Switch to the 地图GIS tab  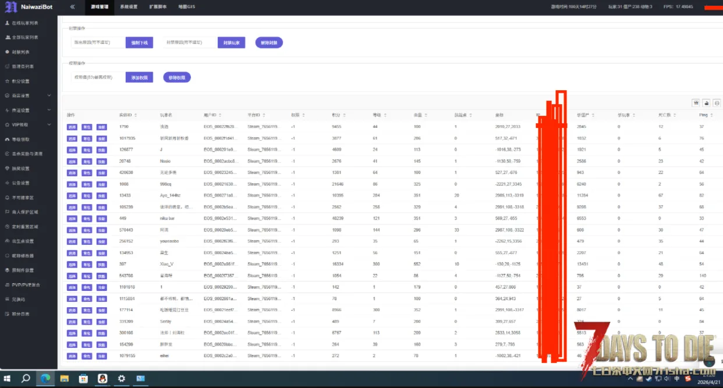tap(187, 7)
